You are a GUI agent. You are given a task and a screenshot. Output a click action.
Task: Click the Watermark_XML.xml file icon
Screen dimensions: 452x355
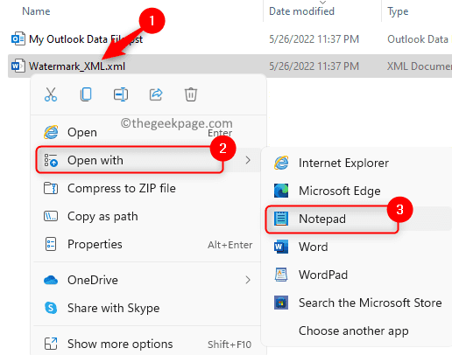pos(18,66)
